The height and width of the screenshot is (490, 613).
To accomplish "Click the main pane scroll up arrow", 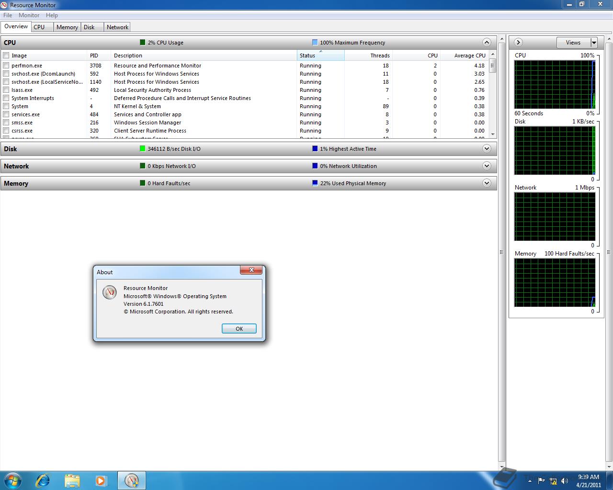I will click(502, 38).
